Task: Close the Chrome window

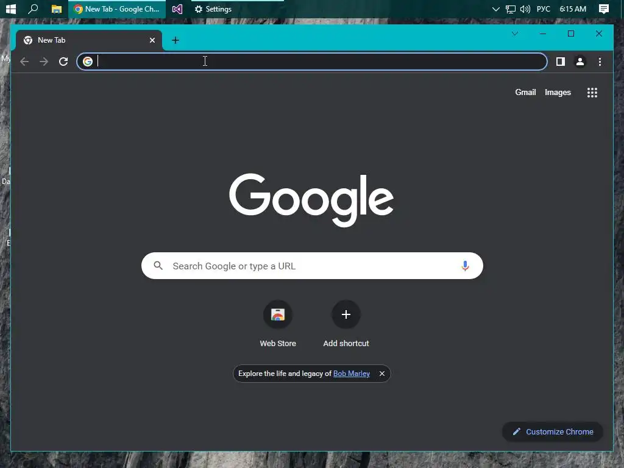Action: point(599,34)
